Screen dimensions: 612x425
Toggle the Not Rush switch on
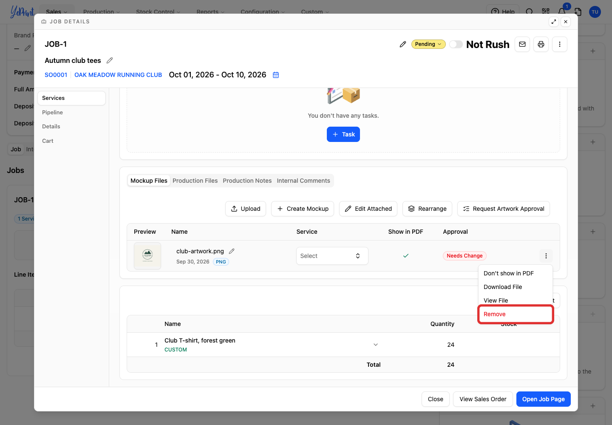456,44
